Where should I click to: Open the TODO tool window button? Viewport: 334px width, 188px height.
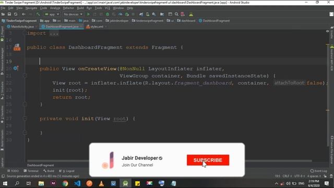[x=13, y=171]
